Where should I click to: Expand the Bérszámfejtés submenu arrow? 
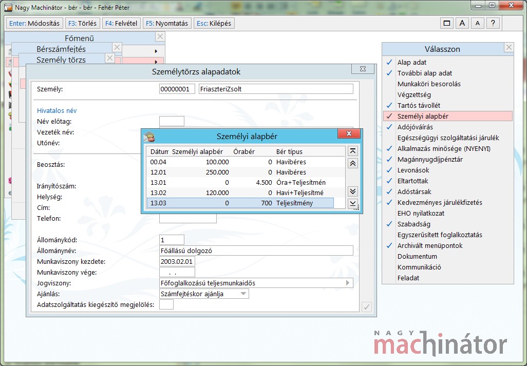click(x=156, y=51)
